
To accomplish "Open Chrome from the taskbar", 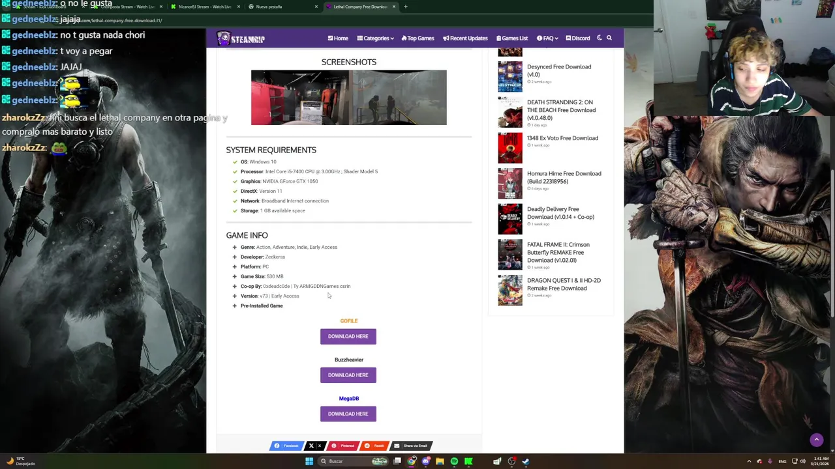I will pyautogui.click(x=412, y=461).
